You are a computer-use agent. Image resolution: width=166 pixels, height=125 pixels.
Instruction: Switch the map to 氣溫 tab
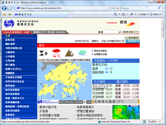(61, 102)
